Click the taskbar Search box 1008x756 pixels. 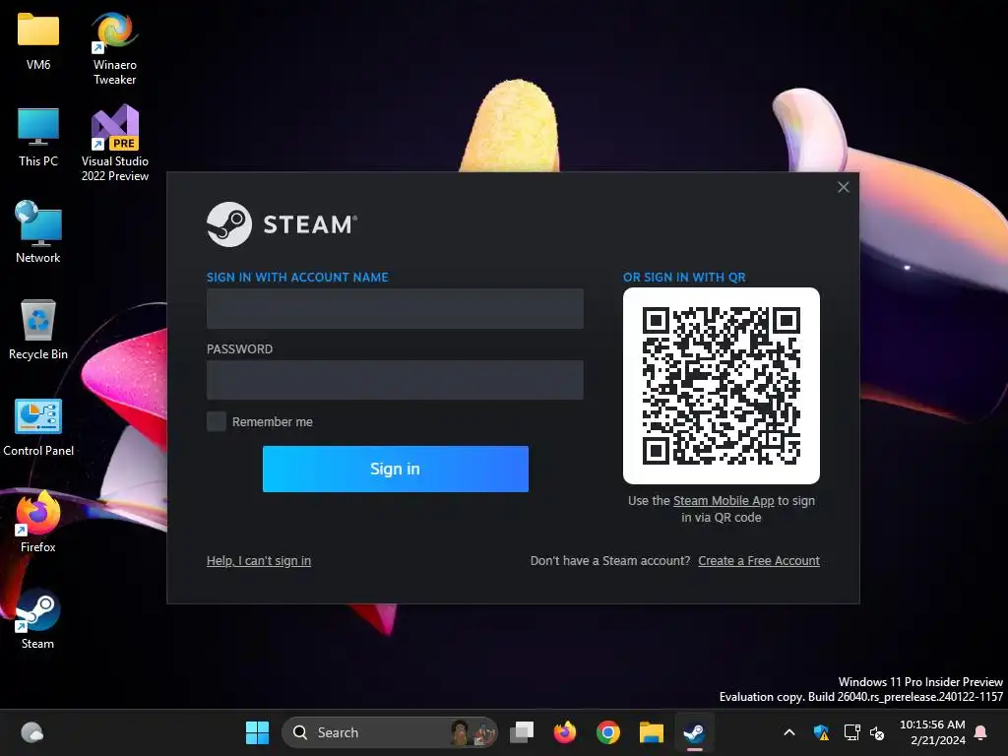click(x=390, y=732)
